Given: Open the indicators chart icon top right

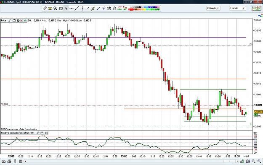Looking at the screenshot, I should 256,8.
